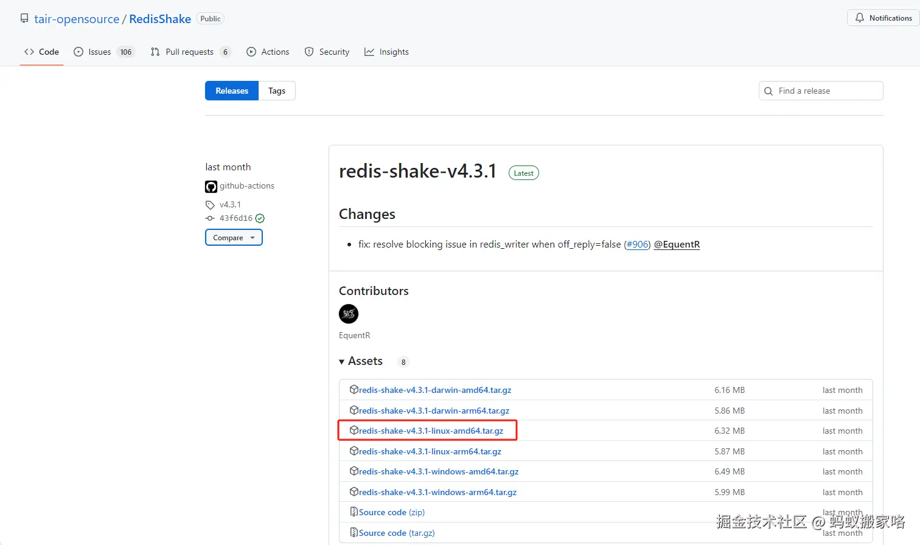Open the @EquentR mention link
Viewport: 920px width, 545px height.
[677, 245]
